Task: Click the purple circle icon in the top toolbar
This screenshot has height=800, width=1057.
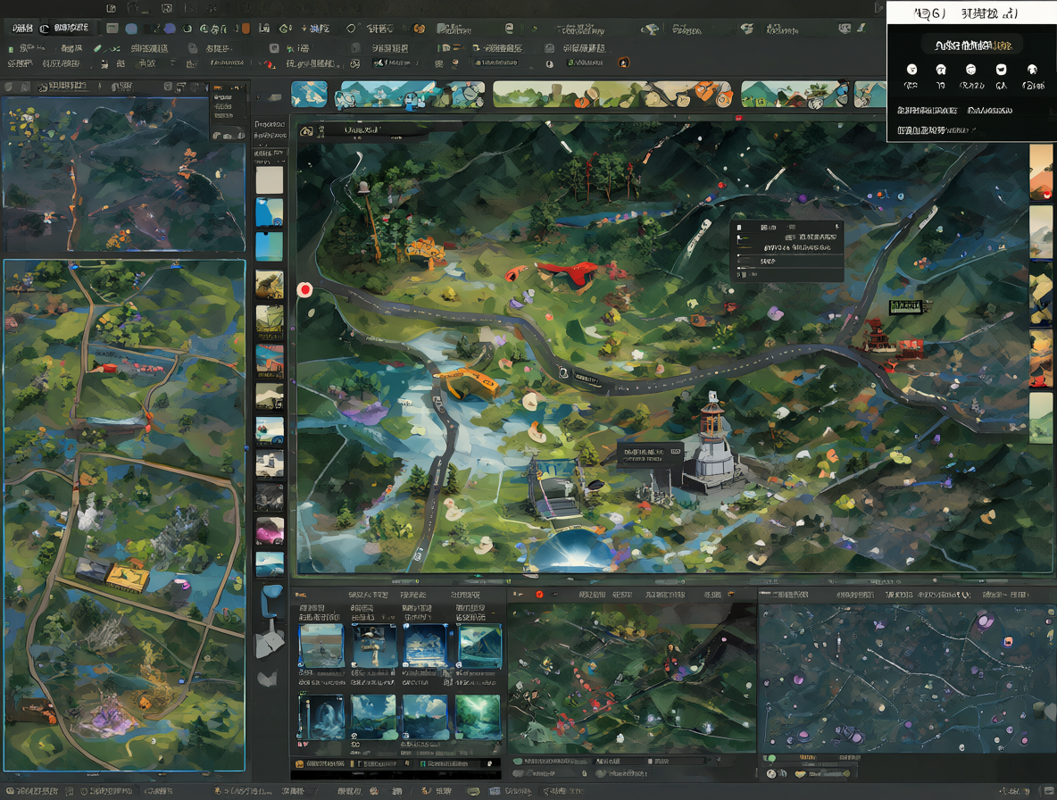Action: tap(170, 29)
